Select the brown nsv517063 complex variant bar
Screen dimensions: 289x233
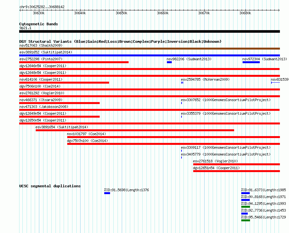tap(149, 49)
